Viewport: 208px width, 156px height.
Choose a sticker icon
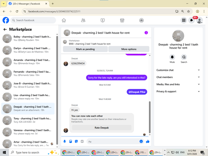[77, 141]
